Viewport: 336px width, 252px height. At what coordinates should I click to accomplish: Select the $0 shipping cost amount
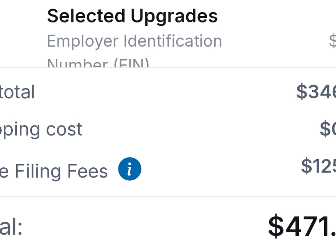pyautogui.click(x=328, y=129)
